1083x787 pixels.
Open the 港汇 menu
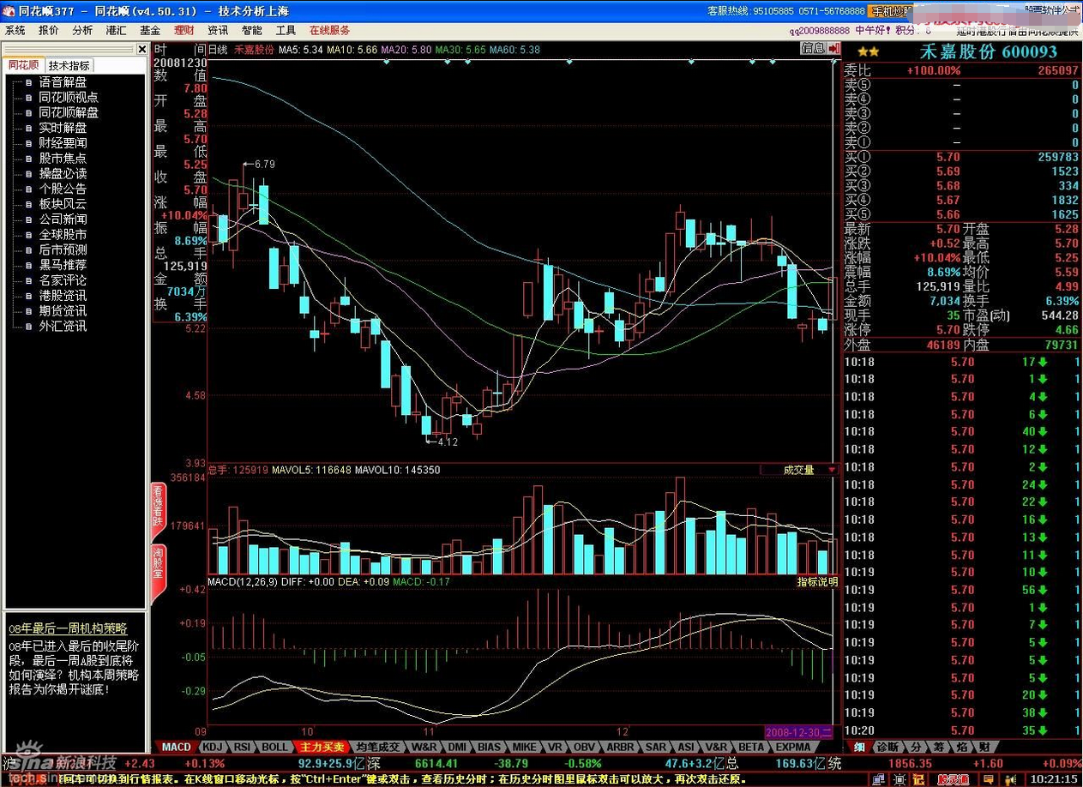[x=116, y=30]
